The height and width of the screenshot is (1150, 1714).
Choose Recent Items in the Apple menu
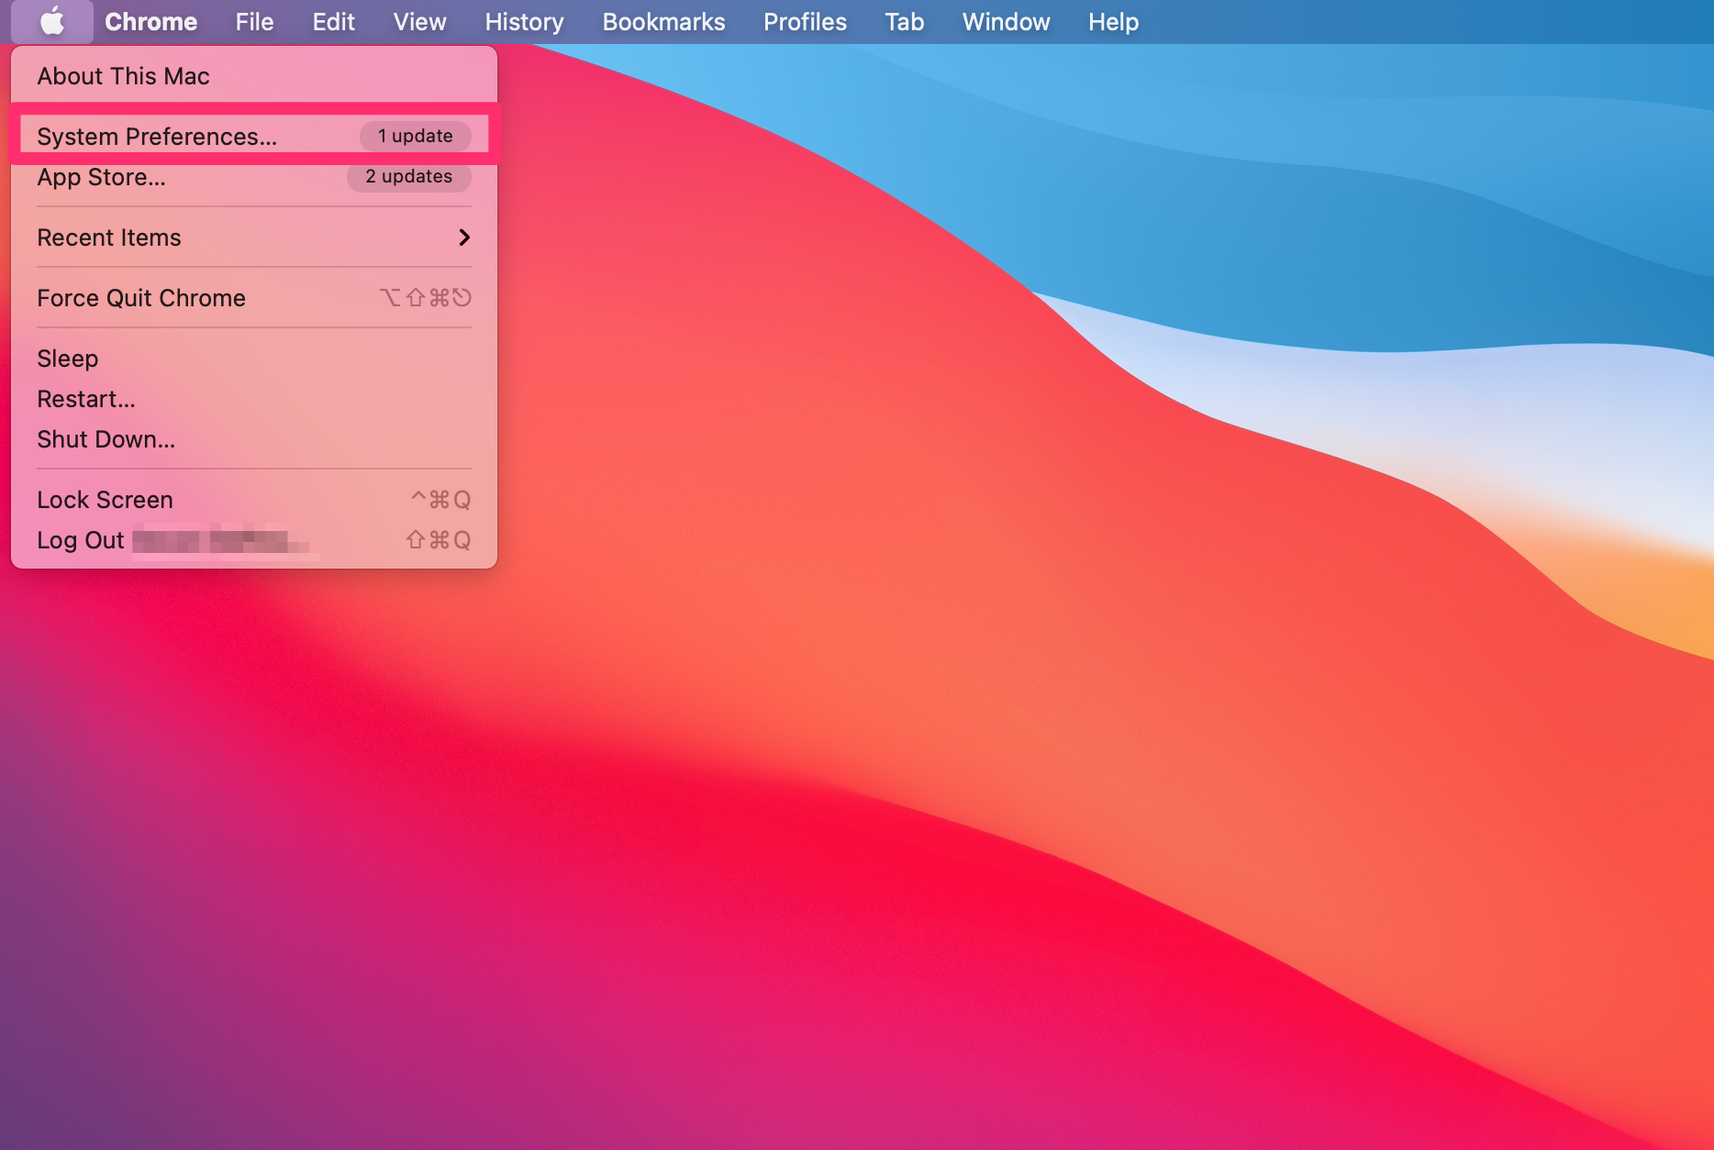[x=254, y=238]
